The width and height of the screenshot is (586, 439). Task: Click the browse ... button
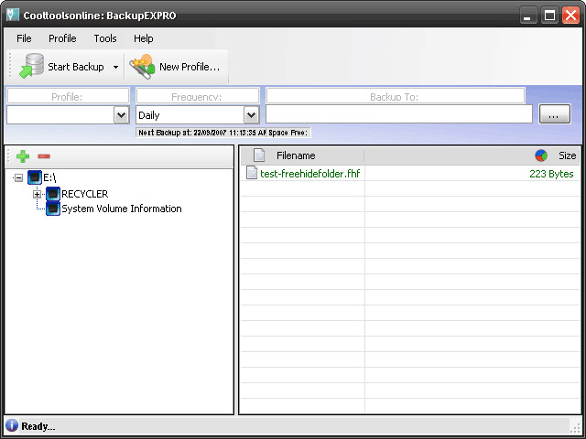(x=554, y=114)
